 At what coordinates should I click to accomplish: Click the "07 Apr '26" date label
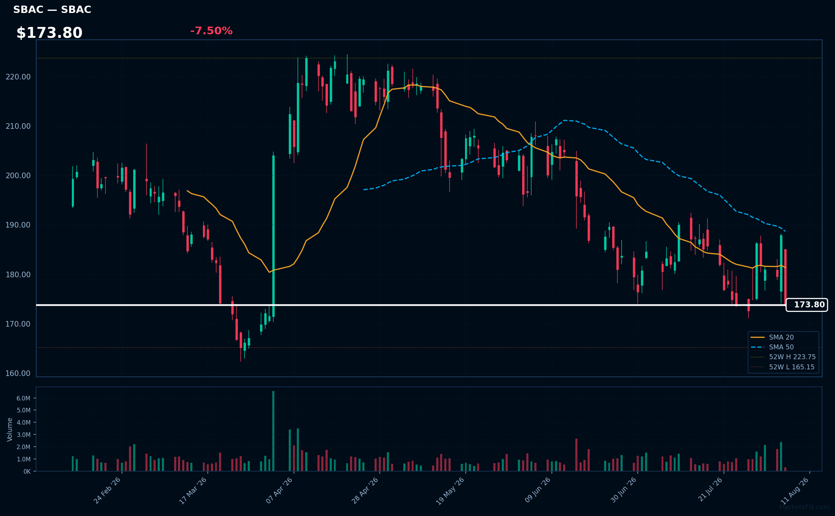click(279, 490)
